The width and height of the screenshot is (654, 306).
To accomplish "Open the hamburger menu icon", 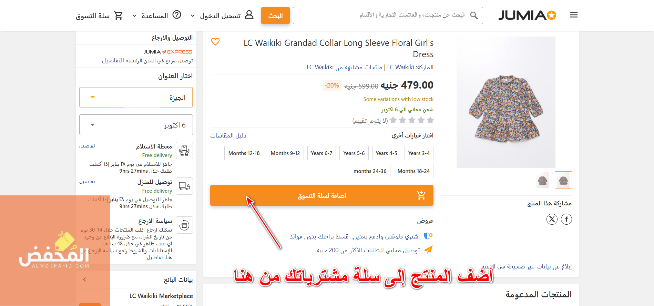I will point(574,15).
